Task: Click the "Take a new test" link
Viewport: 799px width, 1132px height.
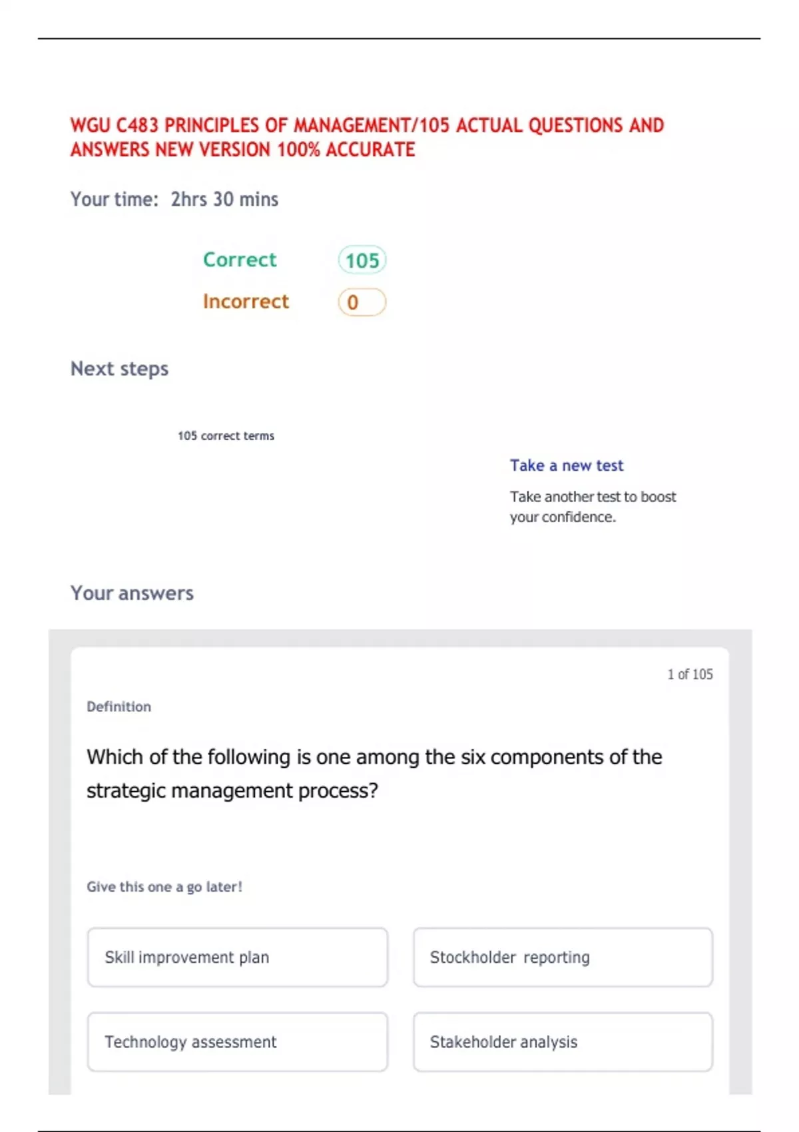Action: (x=567, y=465)
